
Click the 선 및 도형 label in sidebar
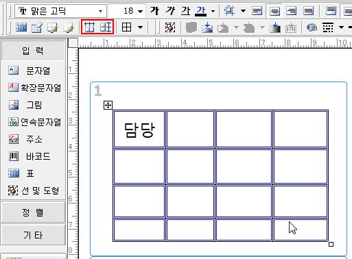[40, 190]
